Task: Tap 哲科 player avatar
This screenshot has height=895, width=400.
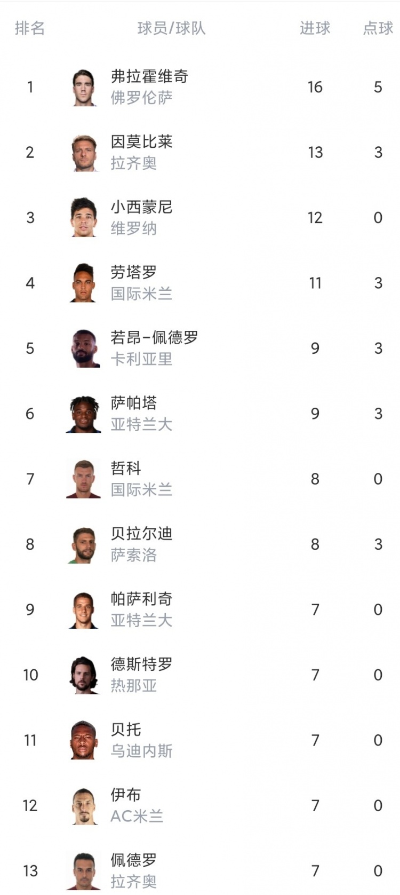Action: click(x=84, y=479)
